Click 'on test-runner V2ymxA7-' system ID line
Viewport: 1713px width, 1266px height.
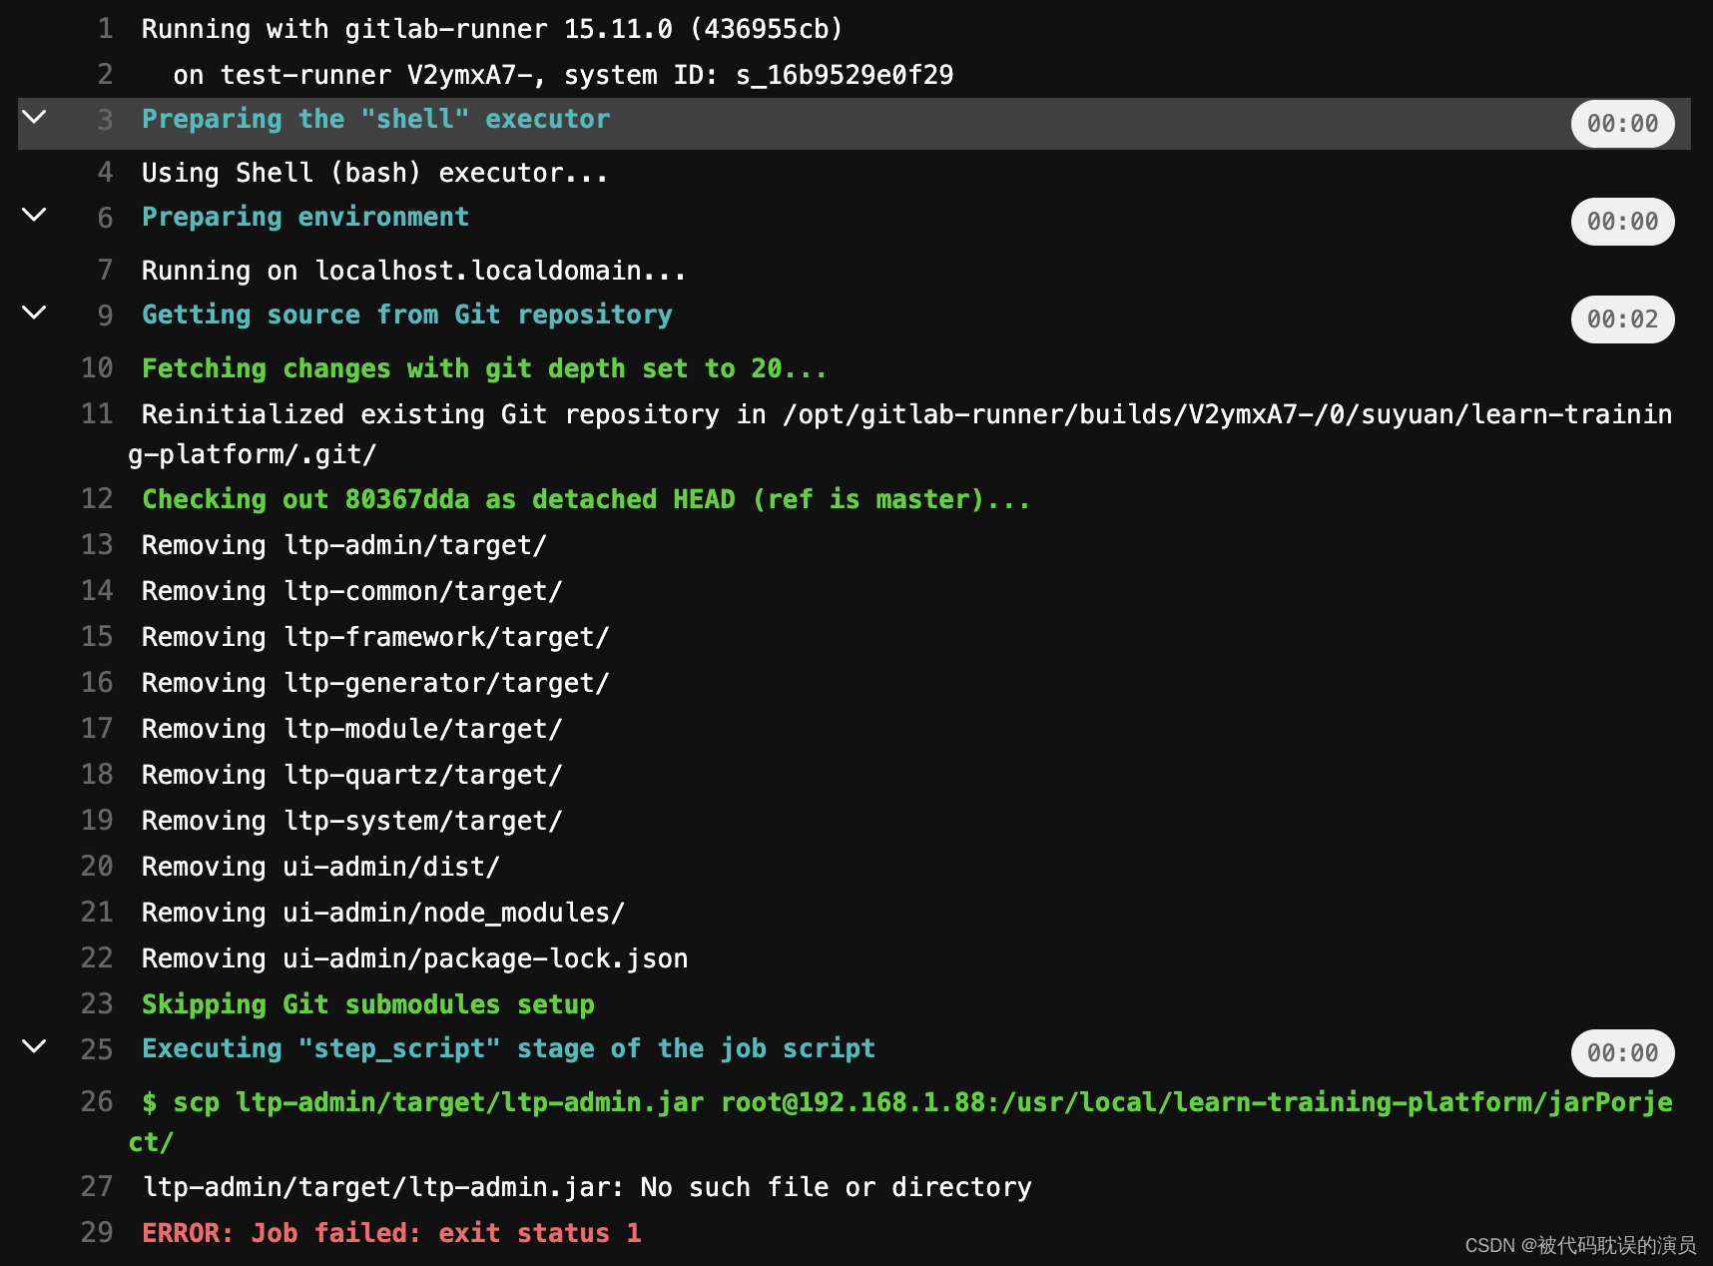[563, 75]
